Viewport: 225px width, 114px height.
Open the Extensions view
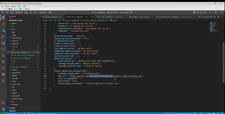point(3,43)
